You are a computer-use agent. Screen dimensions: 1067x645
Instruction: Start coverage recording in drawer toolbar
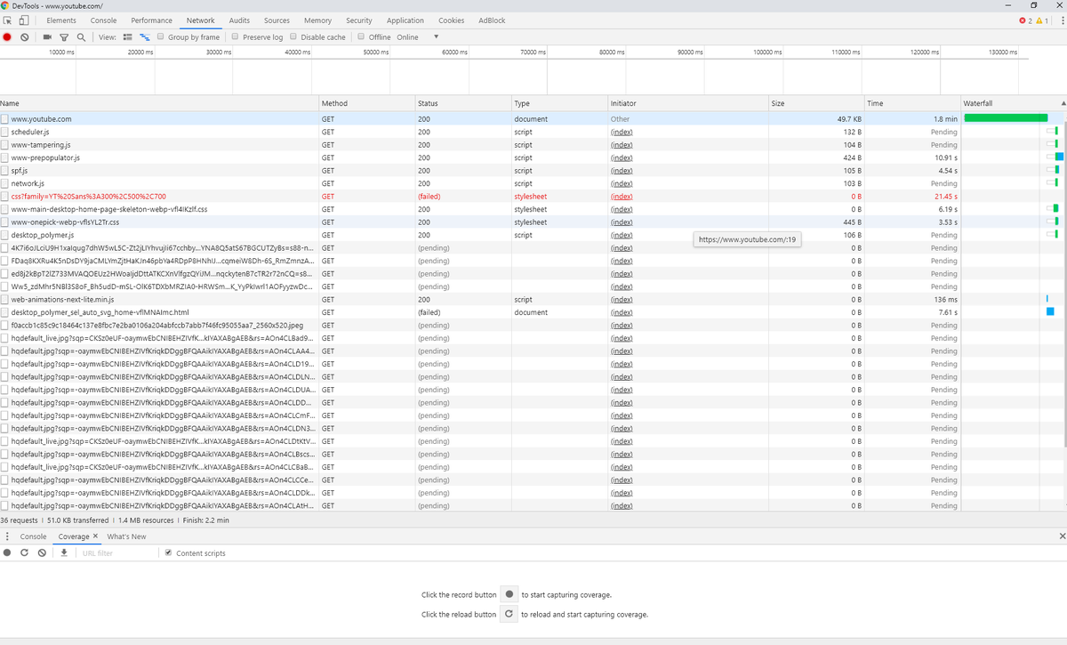[x=8, y=552]
